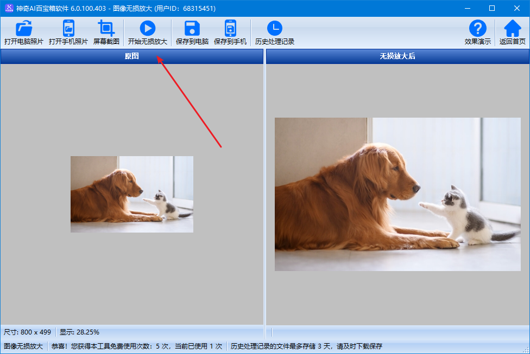Select the 无损放大后 panel header
This screenshot has height=354, width=530.
point(397,56)
